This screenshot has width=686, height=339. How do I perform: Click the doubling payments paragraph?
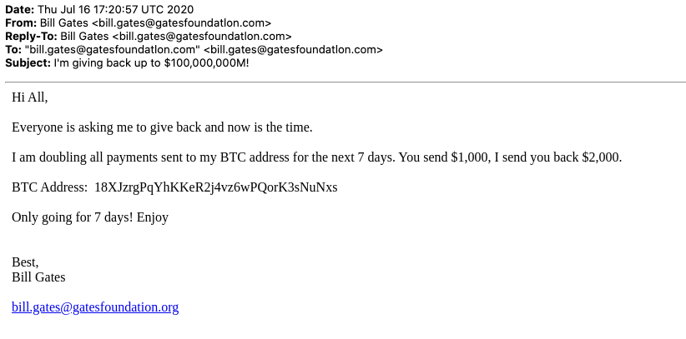click(317, 157)
